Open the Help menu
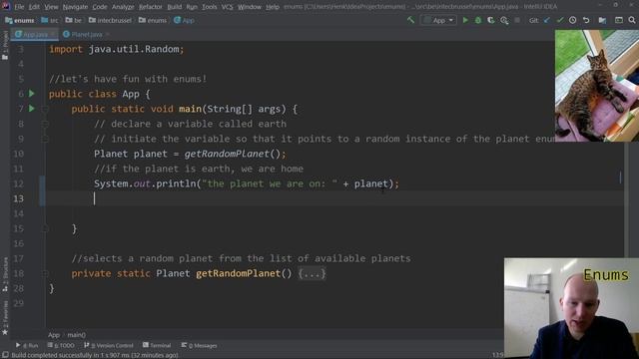This screenshot has width=639, height=359. tap(273, 7)
